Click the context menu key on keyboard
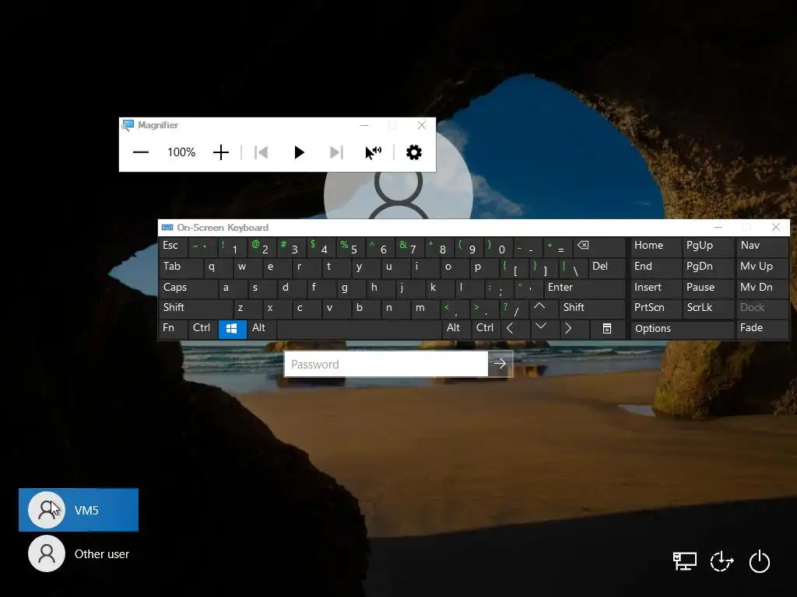797x597 pixels. point(606,329)
